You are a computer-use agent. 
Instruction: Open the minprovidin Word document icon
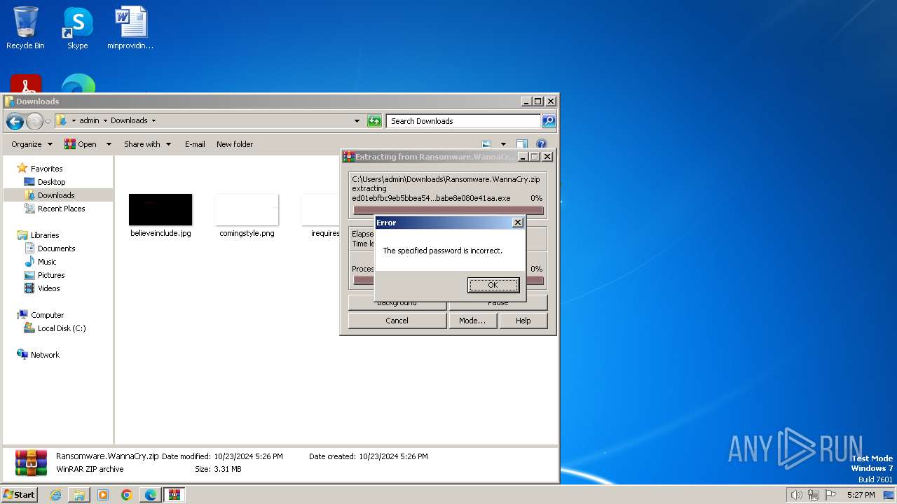130,28
